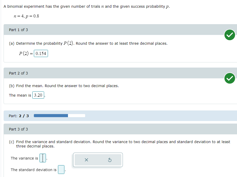Click the text 'The mean is'
The image size is (237, 177).
20,95
